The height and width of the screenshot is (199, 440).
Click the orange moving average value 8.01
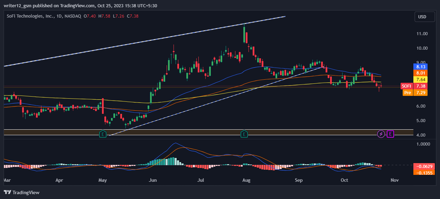click(421, 73)
